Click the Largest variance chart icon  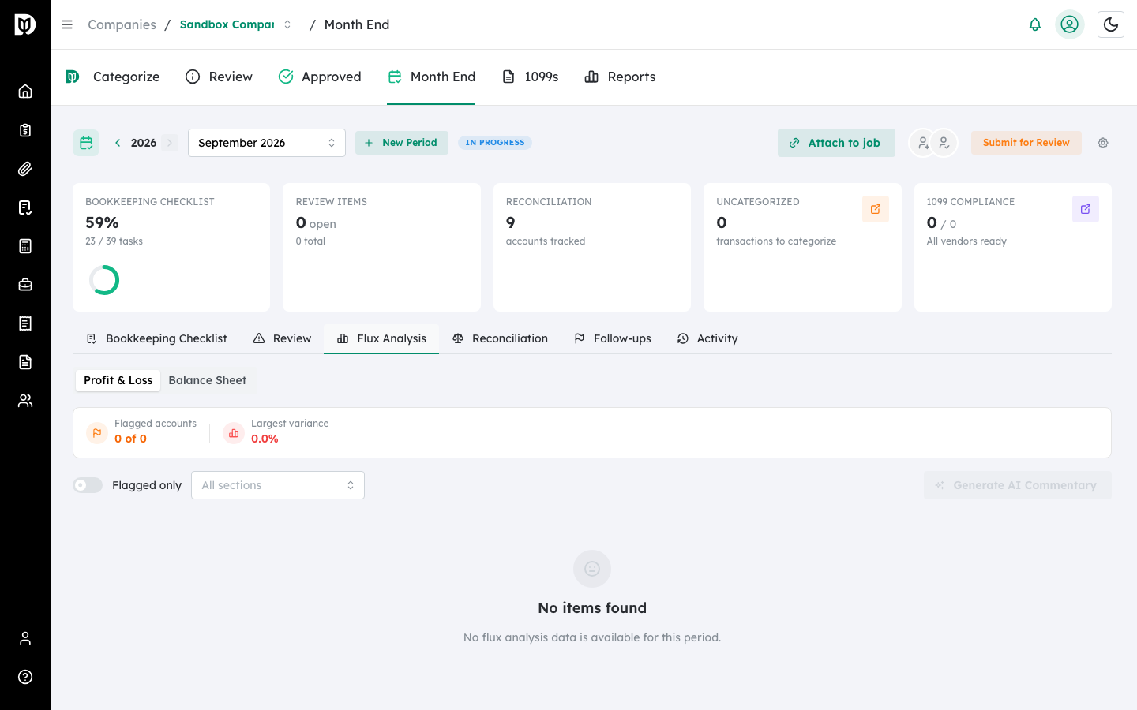pos(234,433)
